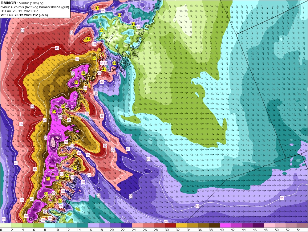Screen dimensions: 308x232
Task: Click the 'hviður > 25 m/s' legend description line
Action: 35,7
